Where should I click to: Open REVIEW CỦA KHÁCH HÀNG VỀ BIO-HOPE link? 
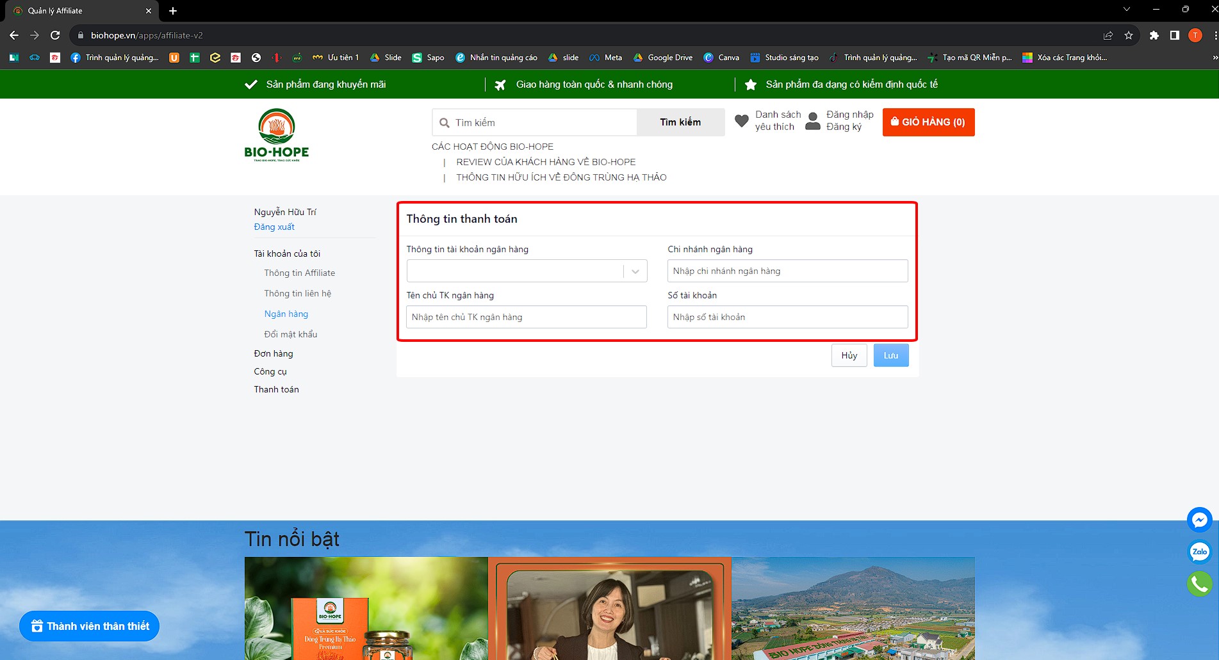[546, 162]
